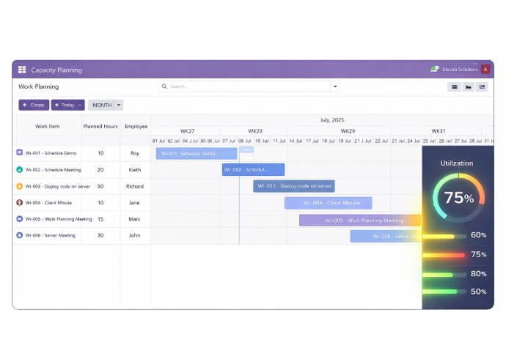This screenshot has width=506, height=337.
Task: Click the WI-006 Server Meeting row icon
Action: click(x=20, y=235)
